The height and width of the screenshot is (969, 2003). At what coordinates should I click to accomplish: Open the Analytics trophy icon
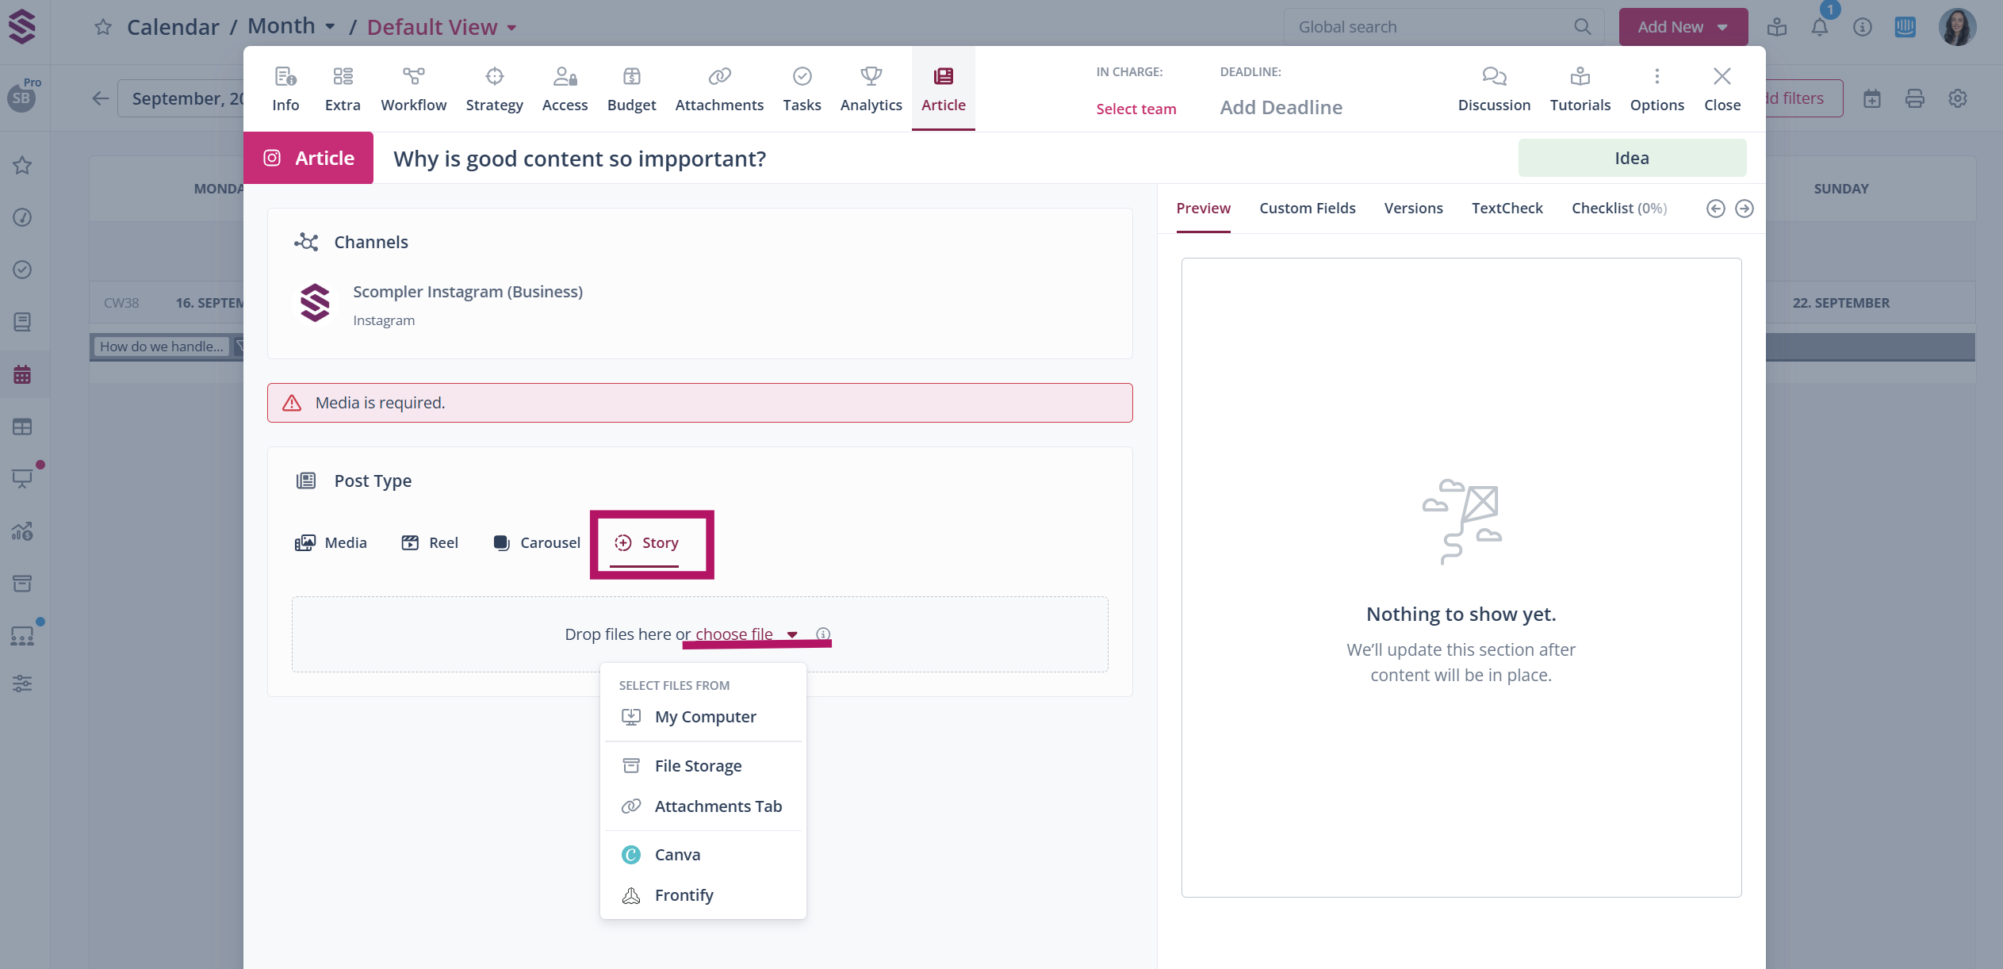point(871,76)
